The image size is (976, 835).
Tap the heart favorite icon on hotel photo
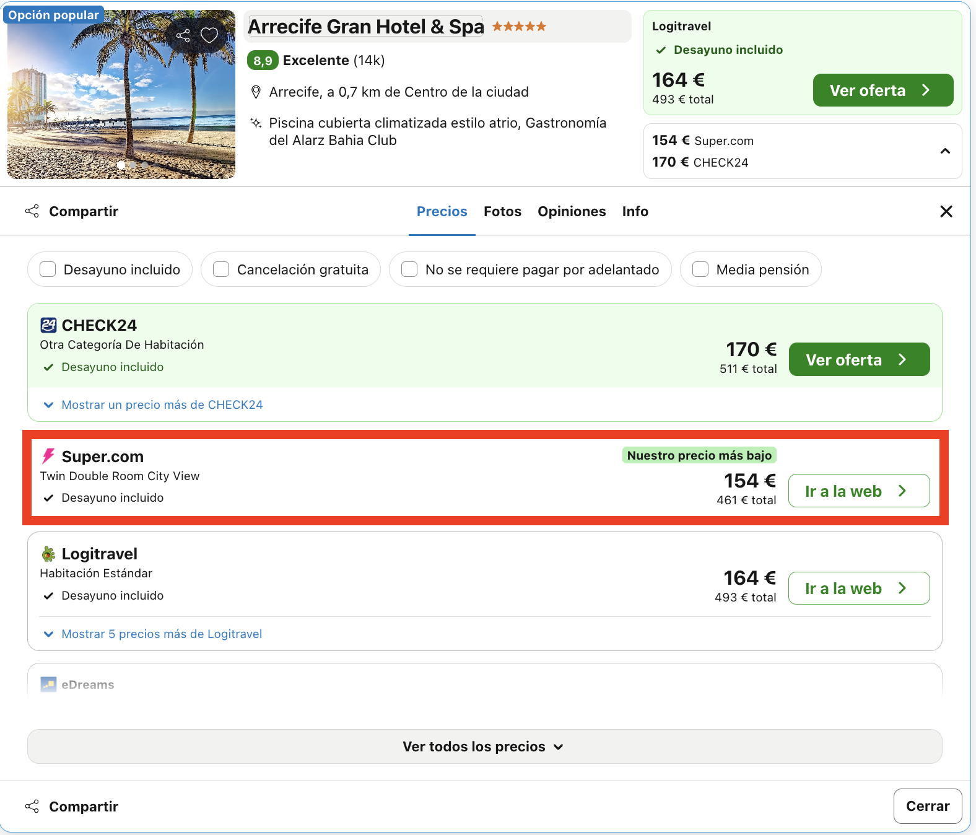pos(209,35)
